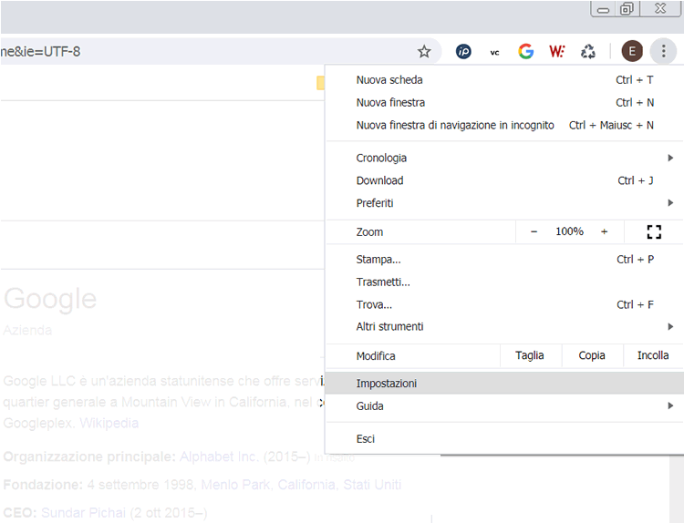Open Menlo Park, California, Stati Uniti link
The image size is (684, 523).
[x=301, y=485]
